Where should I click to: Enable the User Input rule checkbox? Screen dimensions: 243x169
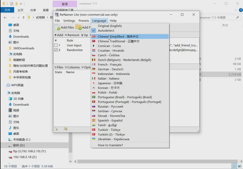(56, 45)
